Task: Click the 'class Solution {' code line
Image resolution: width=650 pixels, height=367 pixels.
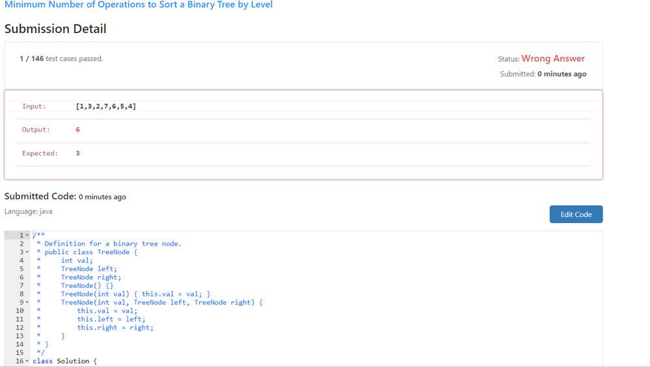Action: pyautogui.click(x=65, y=361)
